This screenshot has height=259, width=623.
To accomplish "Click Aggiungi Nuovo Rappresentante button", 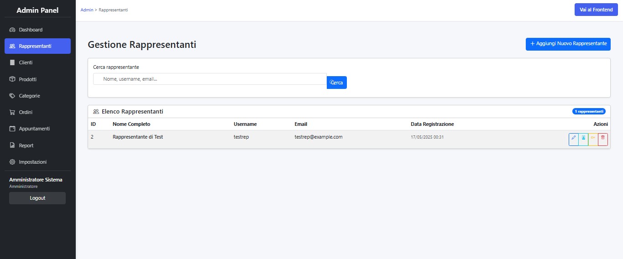I will coord(568,44).
